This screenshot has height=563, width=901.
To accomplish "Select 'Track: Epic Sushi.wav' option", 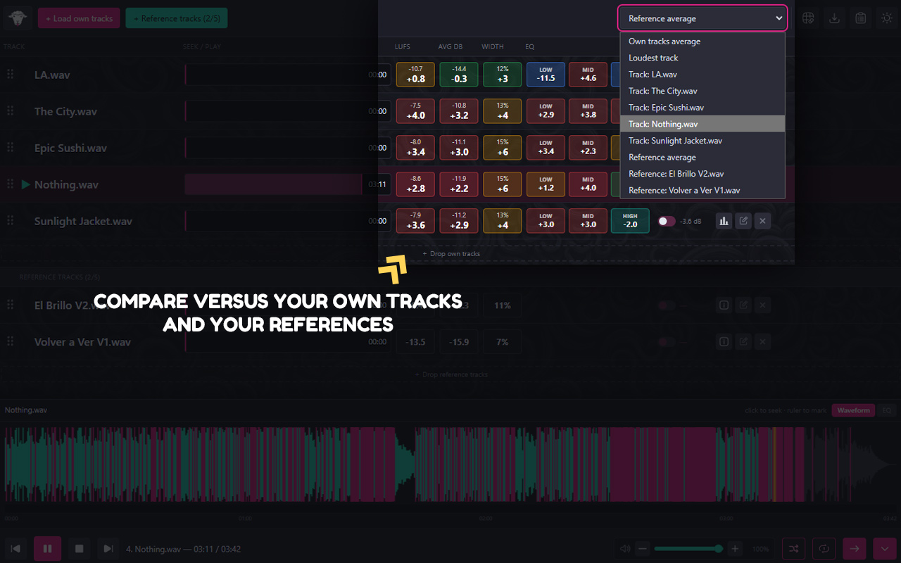I will pos(702,107).
